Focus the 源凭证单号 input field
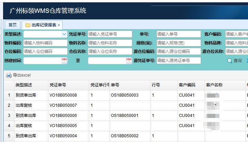 point(178,61)
